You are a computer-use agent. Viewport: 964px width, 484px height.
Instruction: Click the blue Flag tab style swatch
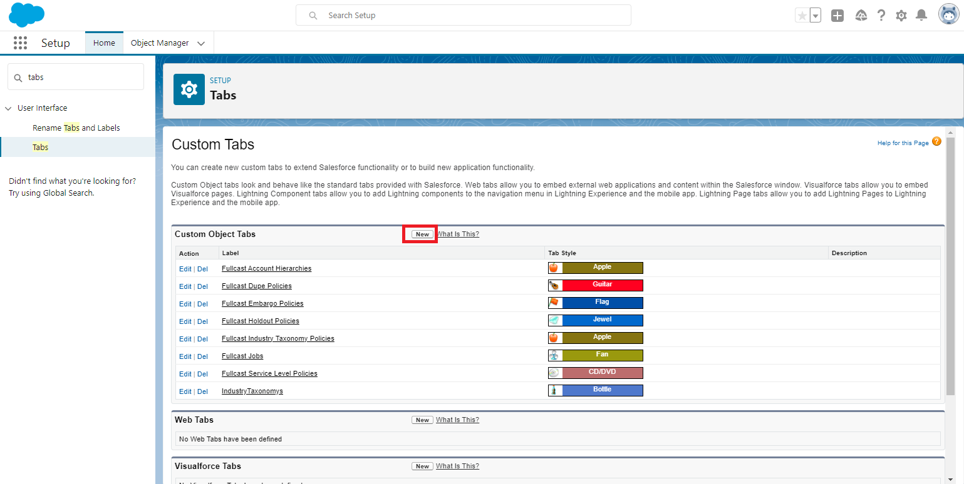(x=603, y=303)
